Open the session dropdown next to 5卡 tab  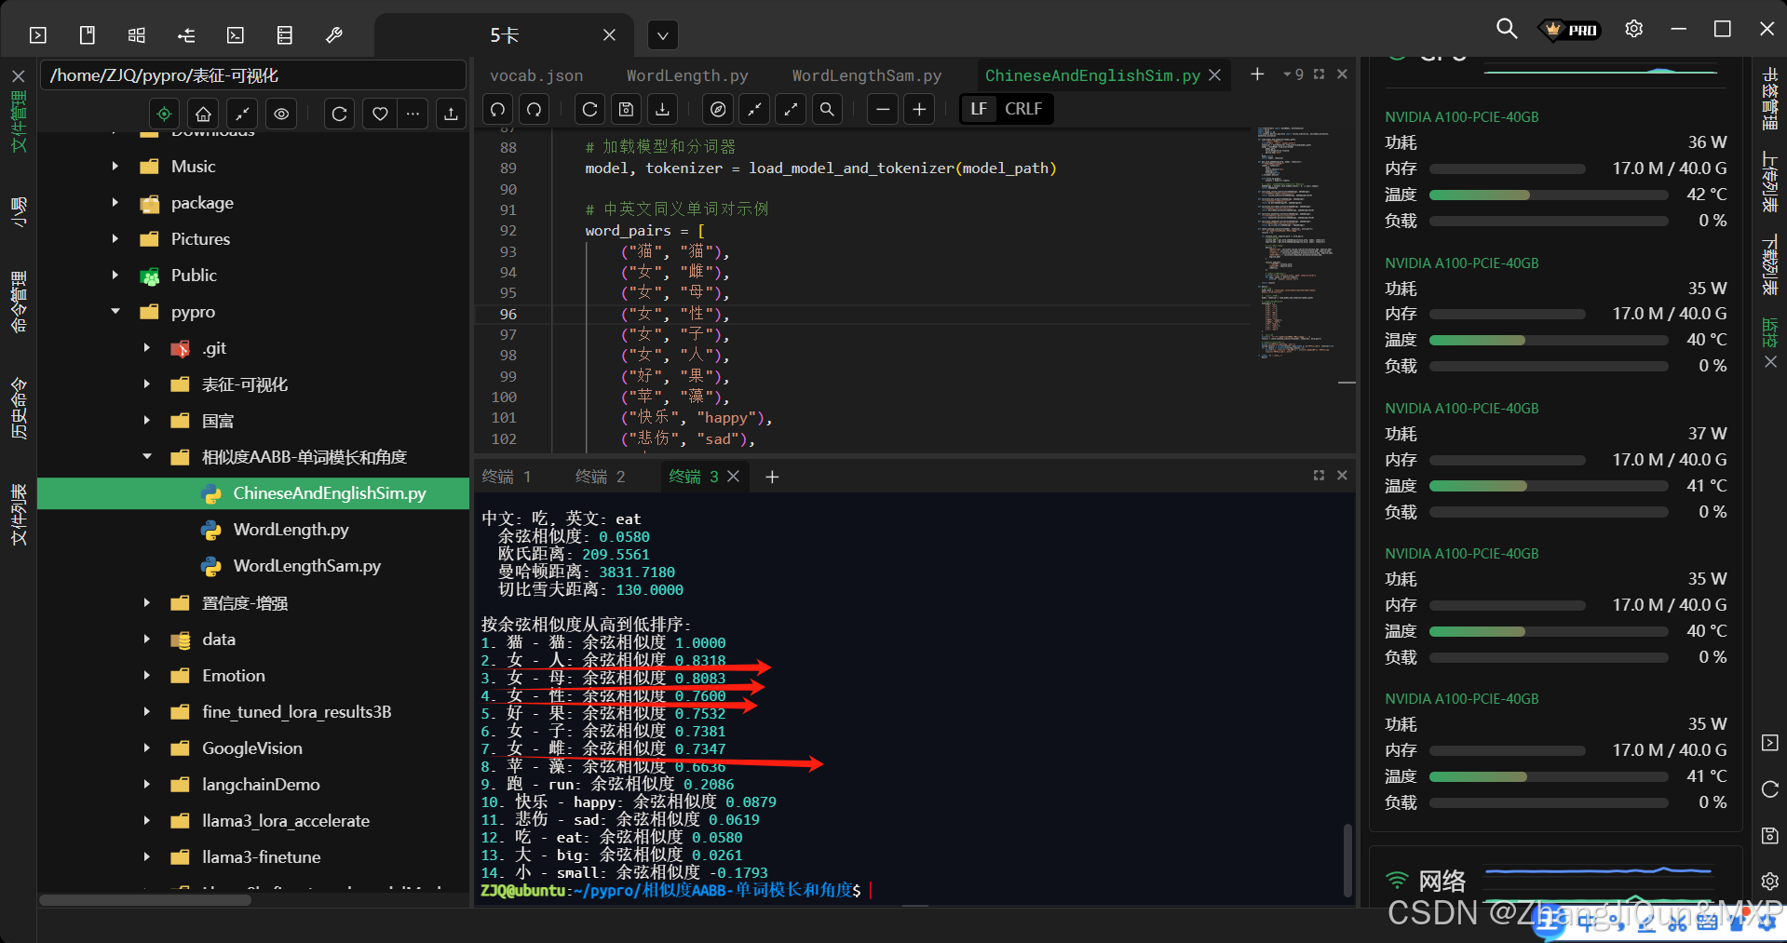(x=662, y=36)
